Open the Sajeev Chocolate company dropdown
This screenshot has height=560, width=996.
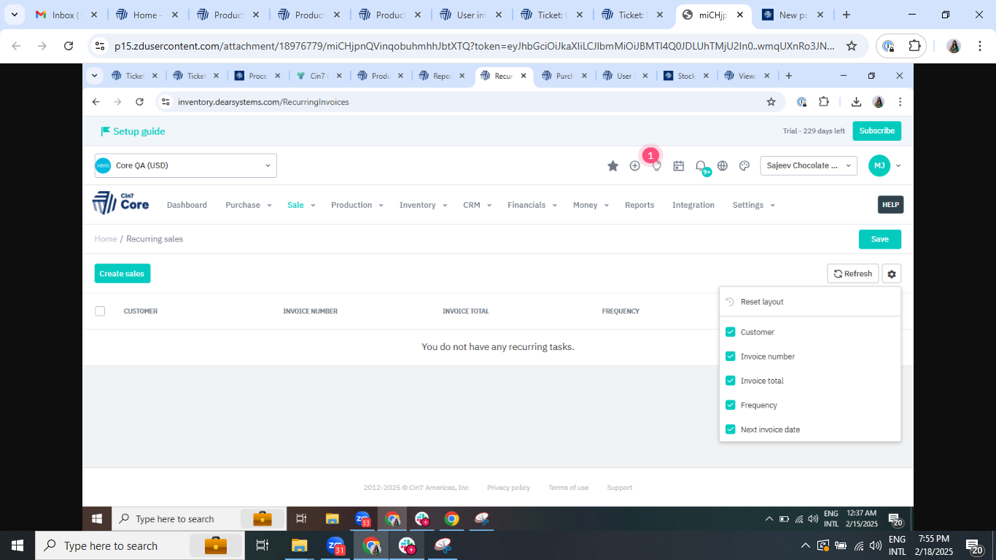coord(809,166)
